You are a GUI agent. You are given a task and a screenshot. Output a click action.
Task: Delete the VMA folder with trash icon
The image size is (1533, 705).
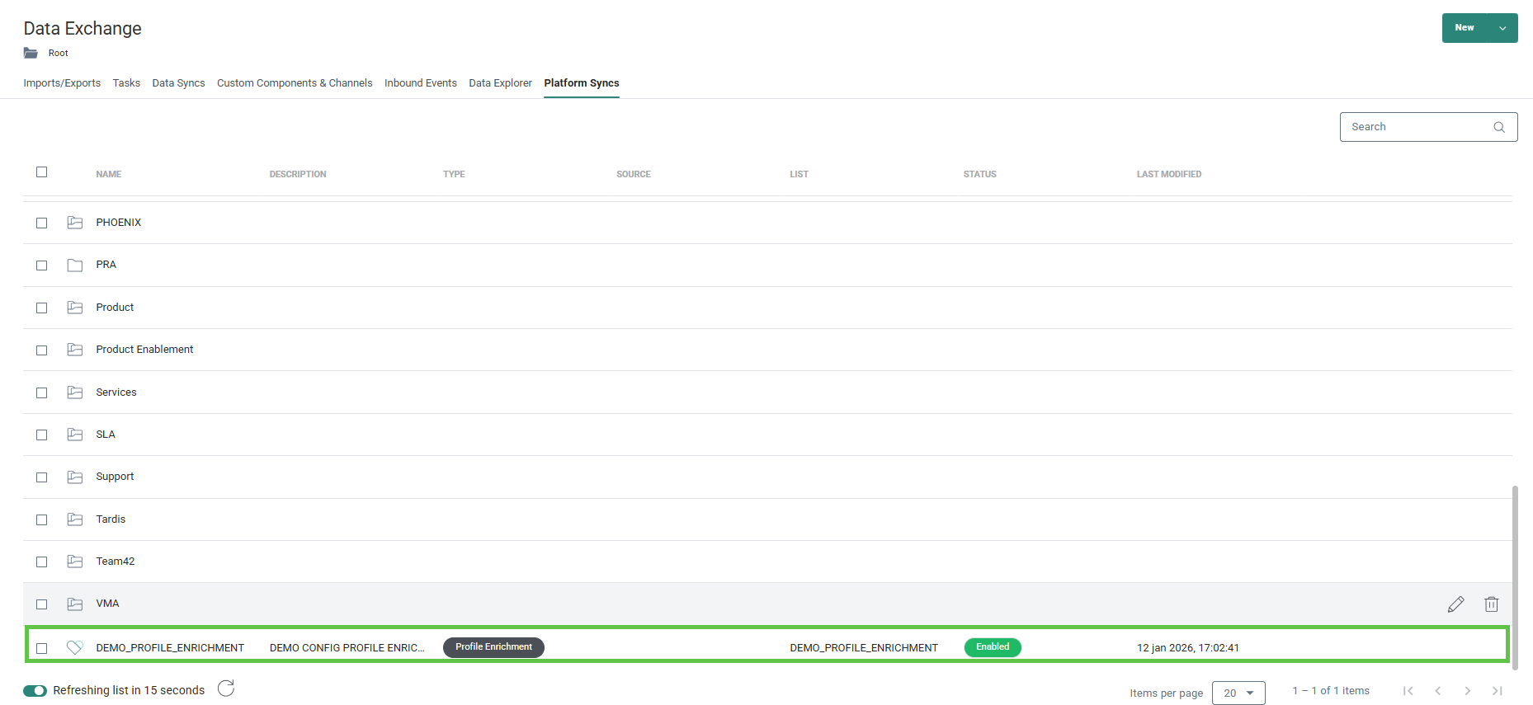(x=1491, y=604)
